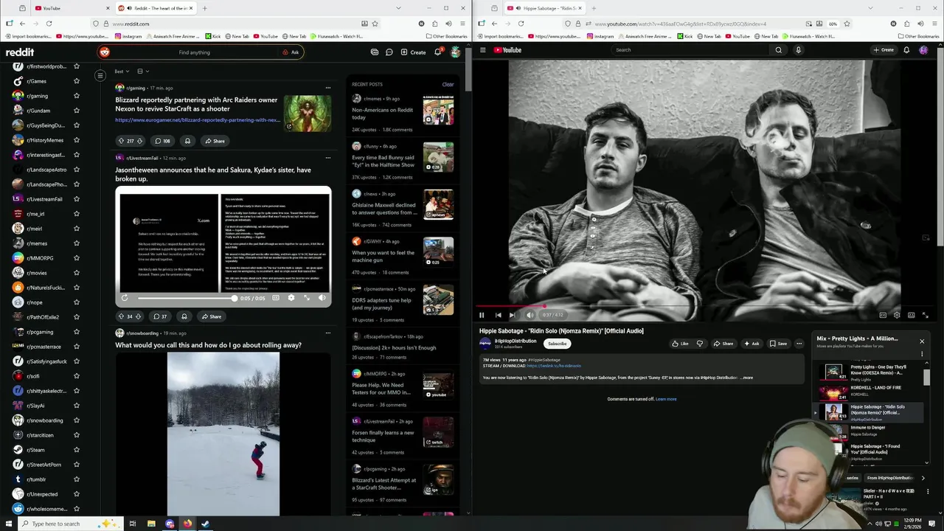Click the Reddit embedded video seek bar
Viewport: 944px width, 531px height.
[187, 298]
